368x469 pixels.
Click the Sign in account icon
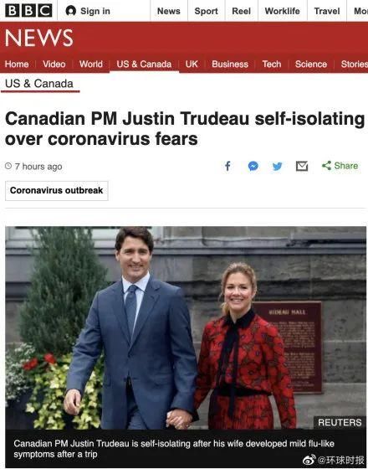[71, 11]
